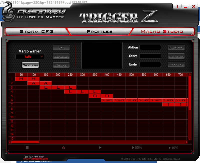
Task: Close the Trigger Z window
Action: [194, 7]
